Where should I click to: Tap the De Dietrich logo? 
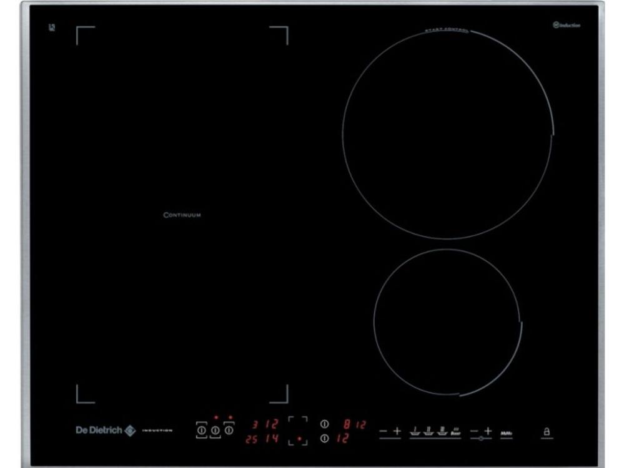106,430
